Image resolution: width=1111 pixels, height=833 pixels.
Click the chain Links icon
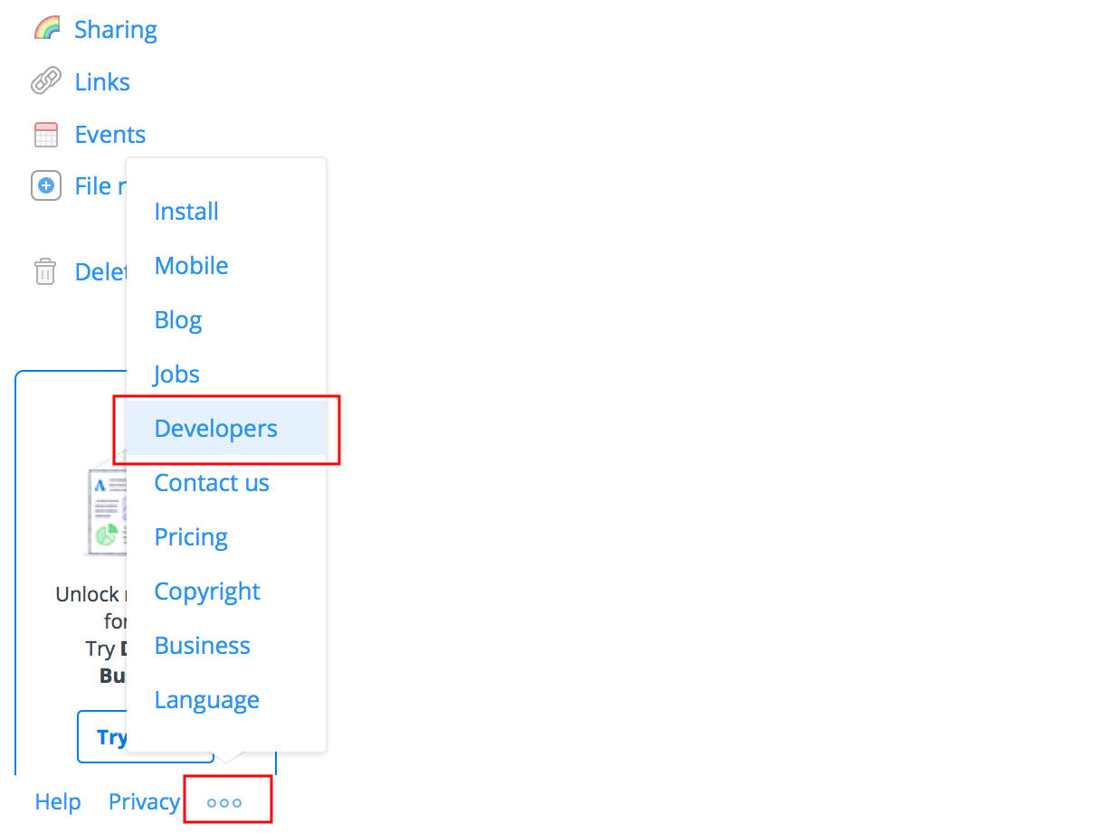[45, 81]
